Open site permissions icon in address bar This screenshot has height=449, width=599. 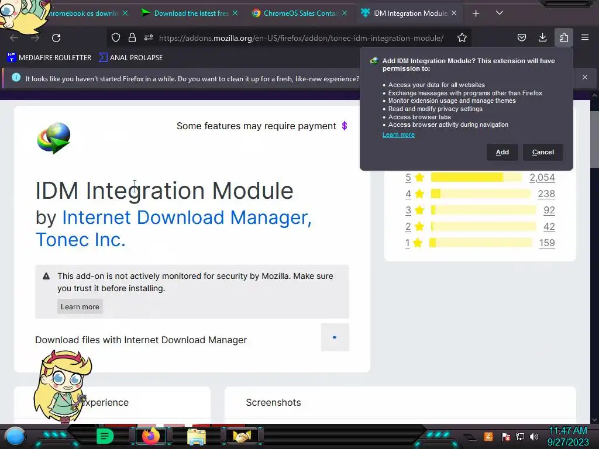[149, 37]
